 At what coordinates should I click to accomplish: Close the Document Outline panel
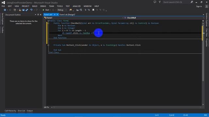[x=40, y=15]
